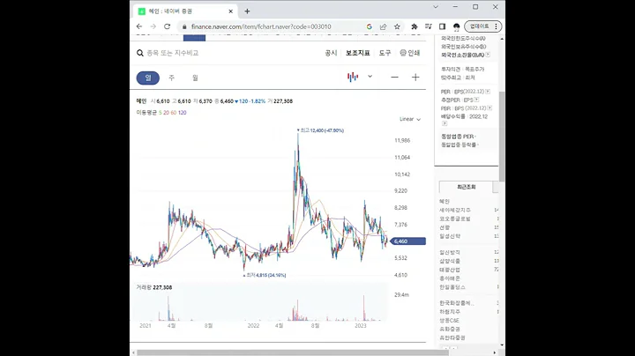
Task: Click the 업데이트 update button in Chrome
Action: pos(483,26)
